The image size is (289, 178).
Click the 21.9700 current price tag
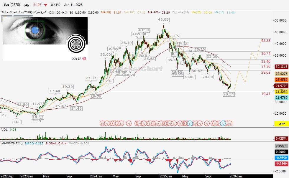click(281, 86)
